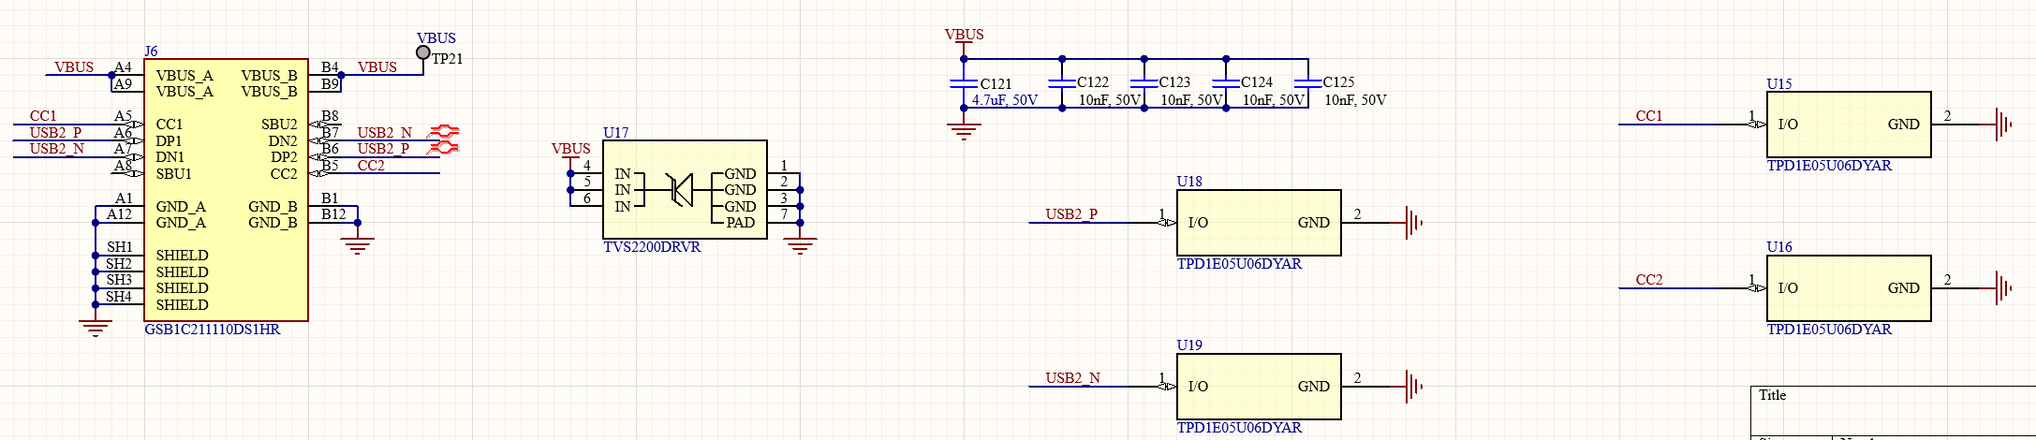
Task: Select the SH4 pin number on J6
Action: point(119,297)
